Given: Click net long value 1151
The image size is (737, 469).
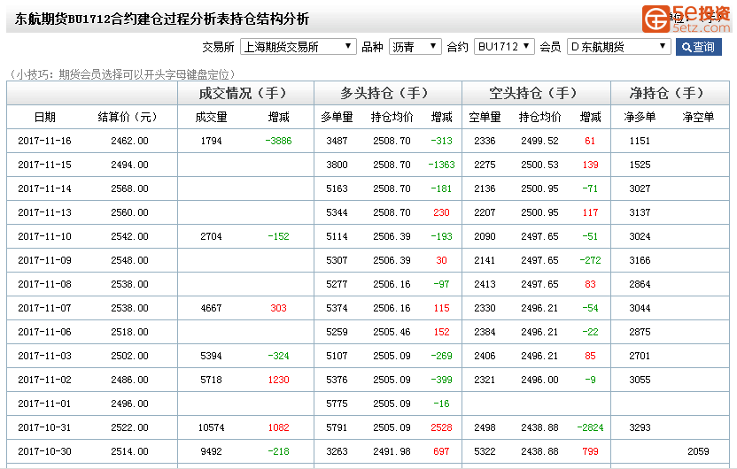Looking at the screenshot, I should pyautogui.click(x=640, y=141).
